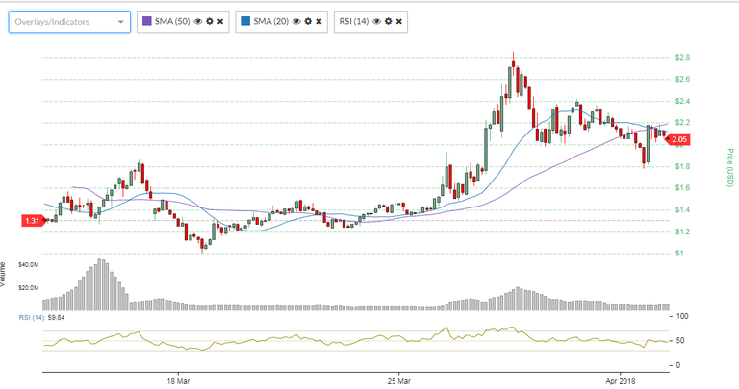Remove the RSI (14) indicator
This screenshot has width=739, height=389.
[398, 21]
